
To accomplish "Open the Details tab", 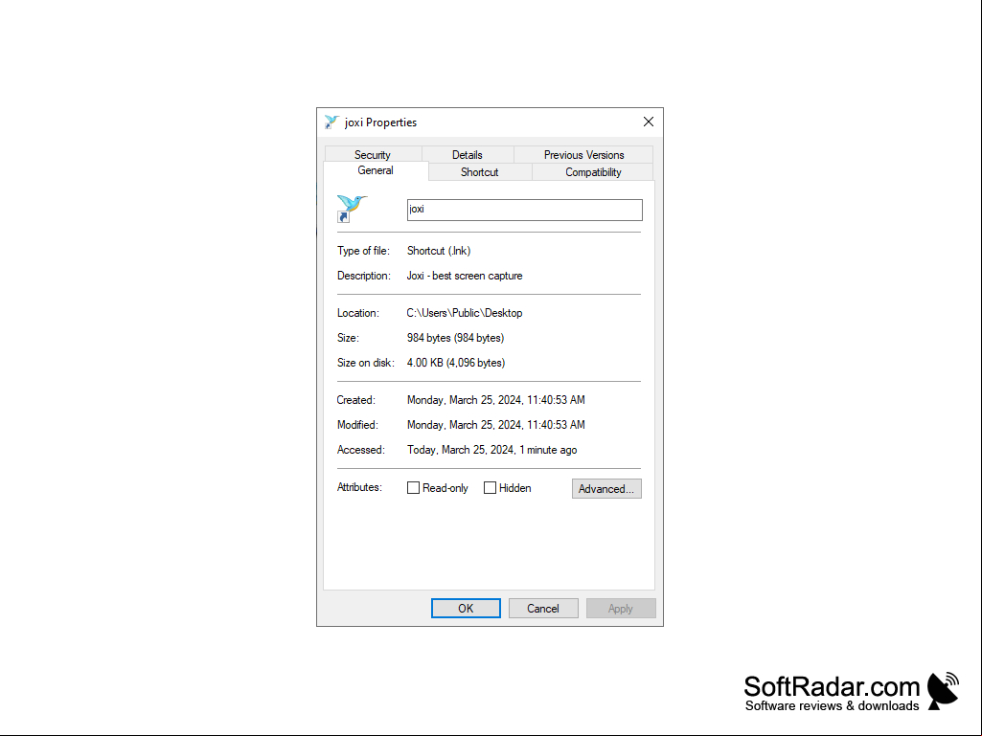I will 468,155.
